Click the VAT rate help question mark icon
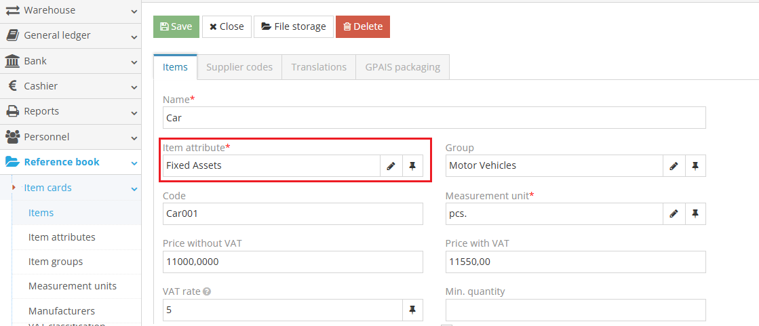Image resolution: width=759 pixels, height=326 pixels. [x=207, y=292]
